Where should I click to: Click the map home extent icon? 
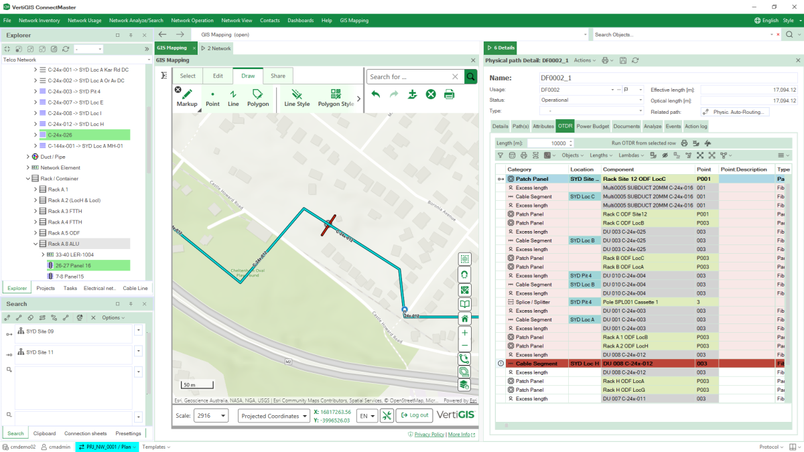coord(464,319)
